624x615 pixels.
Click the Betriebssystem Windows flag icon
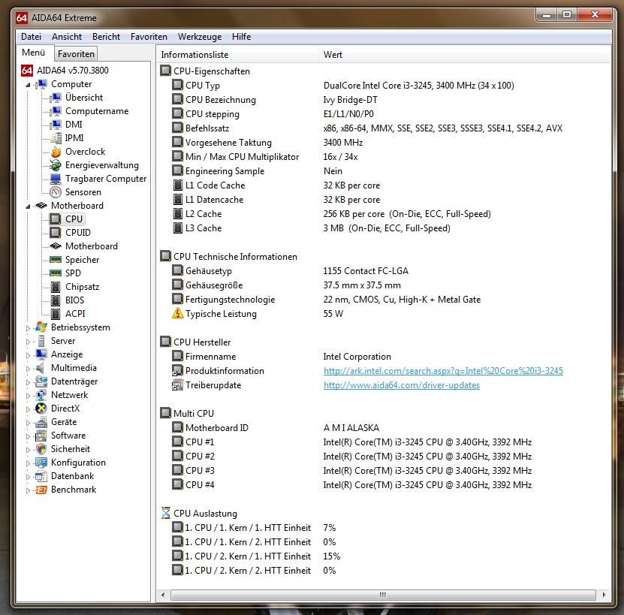point(41,327)
